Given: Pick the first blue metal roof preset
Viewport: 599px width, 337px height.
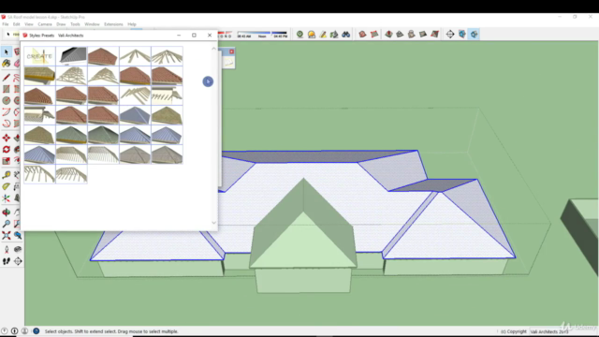Looking at the screenshot, I should [x=135, y=115].
